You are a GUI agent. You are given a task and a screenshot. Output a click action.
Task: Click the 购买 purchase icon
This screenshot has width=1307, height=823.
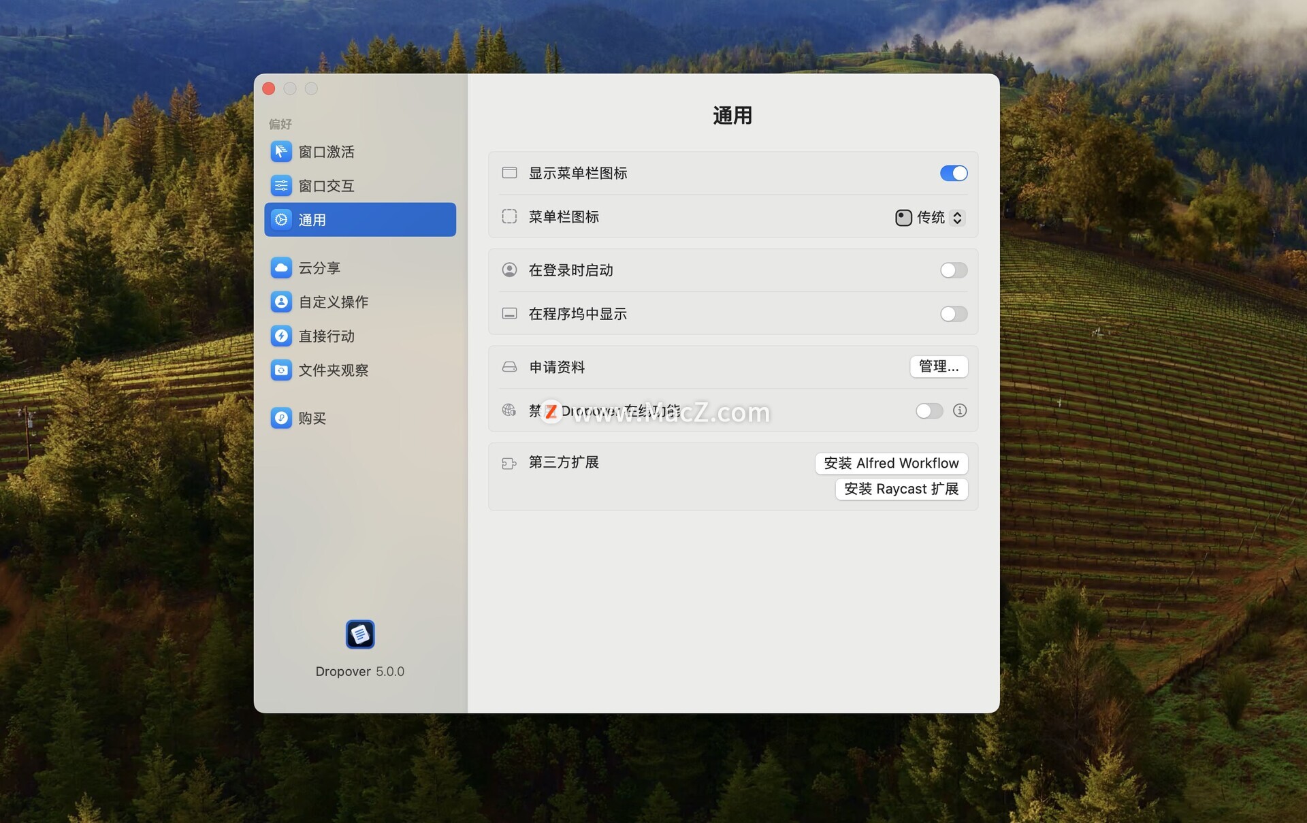pos(281,417)
